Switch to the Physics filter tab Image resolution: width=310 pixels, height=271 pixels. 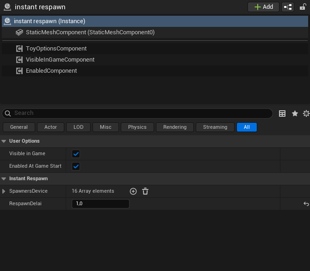point(137,127)
